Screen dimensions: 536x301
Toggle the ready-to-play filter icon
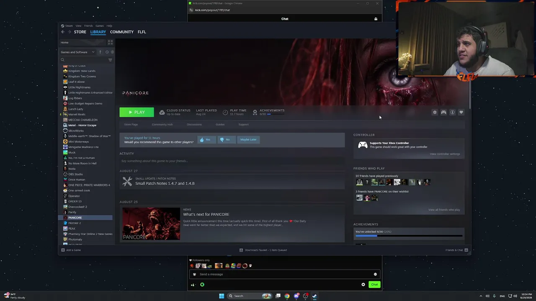[112, 52]
